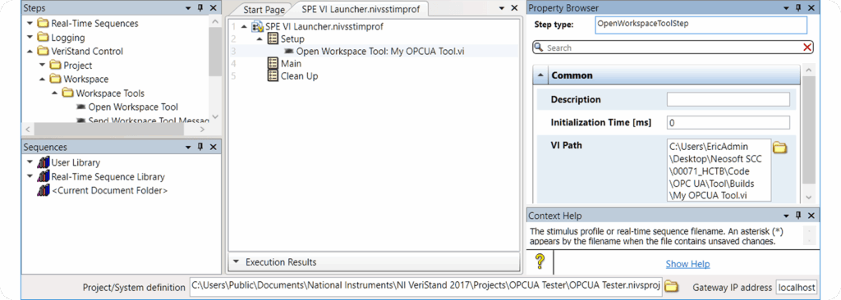Select the Send Workspace Tool Message step

pos(148,120)
